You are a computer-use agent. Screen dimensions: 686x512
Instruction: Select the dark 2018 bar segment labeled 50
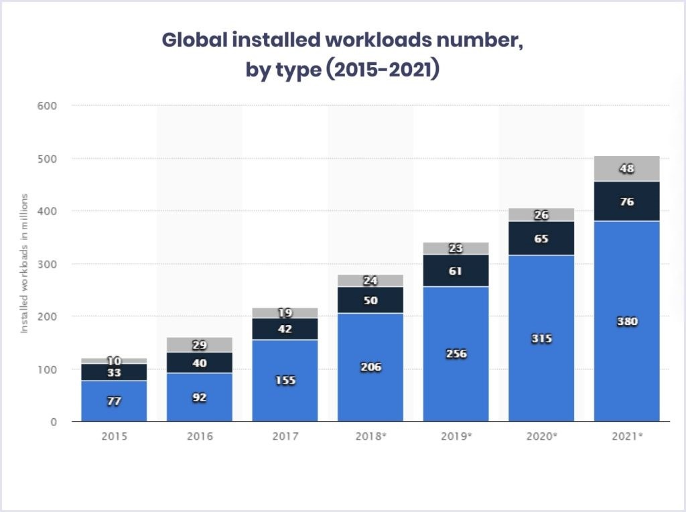(370, 300)
